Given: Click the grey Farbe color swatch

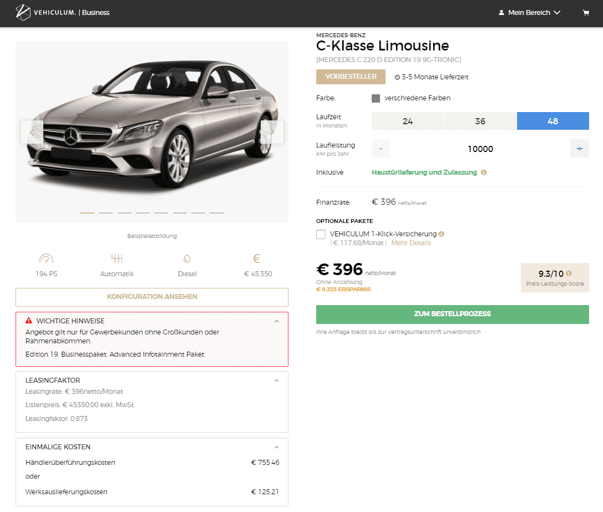Looking at the screenshot, I should pos(376,99).
